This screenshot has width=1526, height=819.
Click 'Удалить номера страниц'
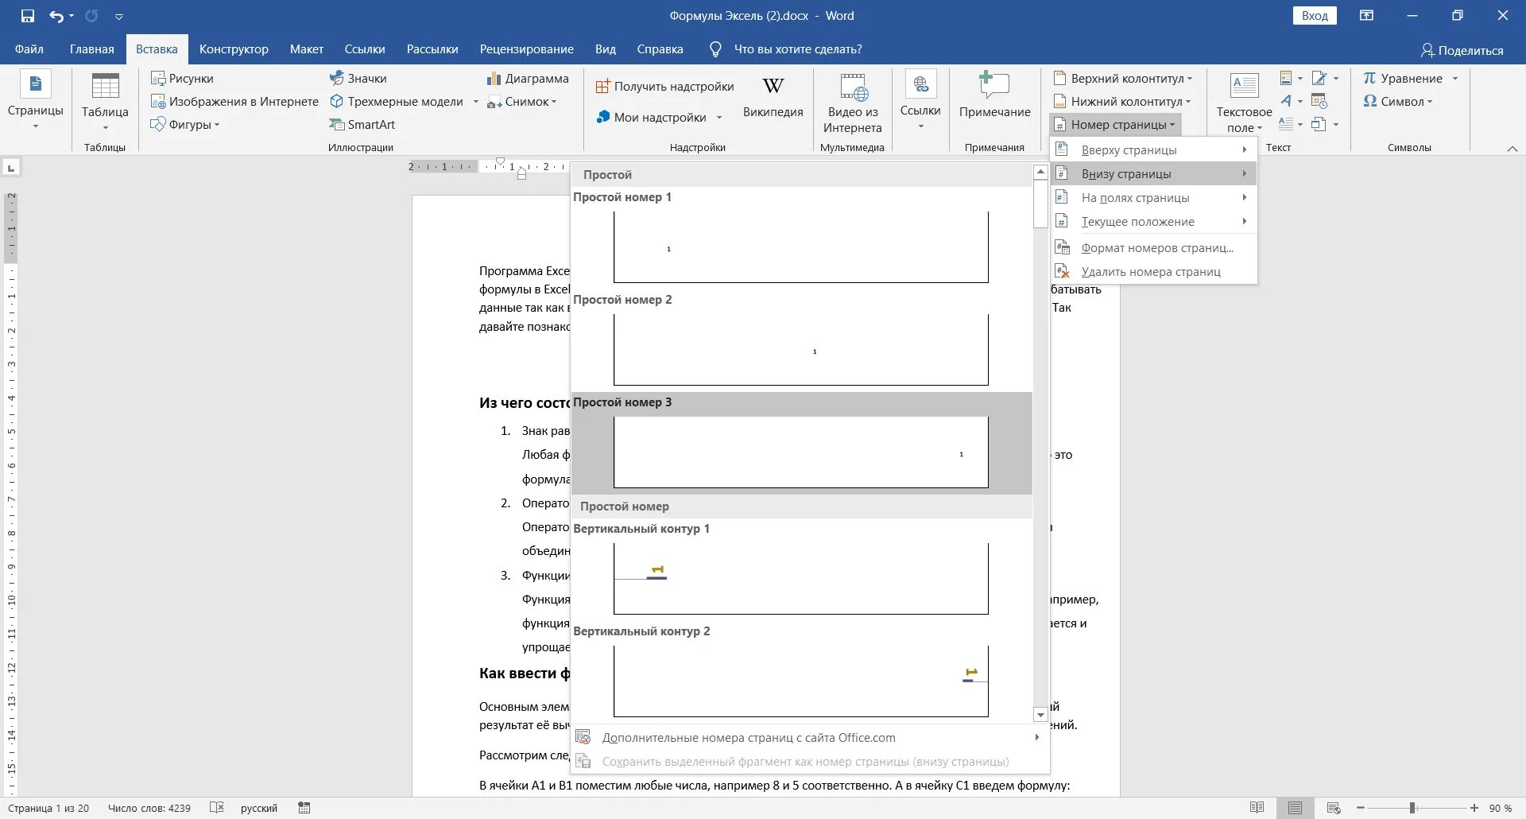coord(1153,271)
